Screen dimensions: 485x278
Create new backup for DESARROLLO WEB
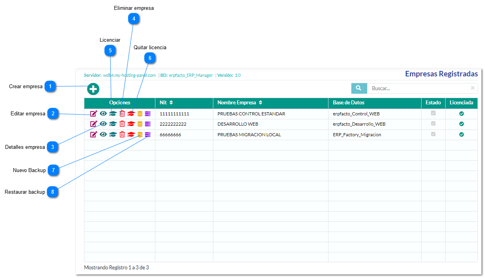[x=140, y=124]
